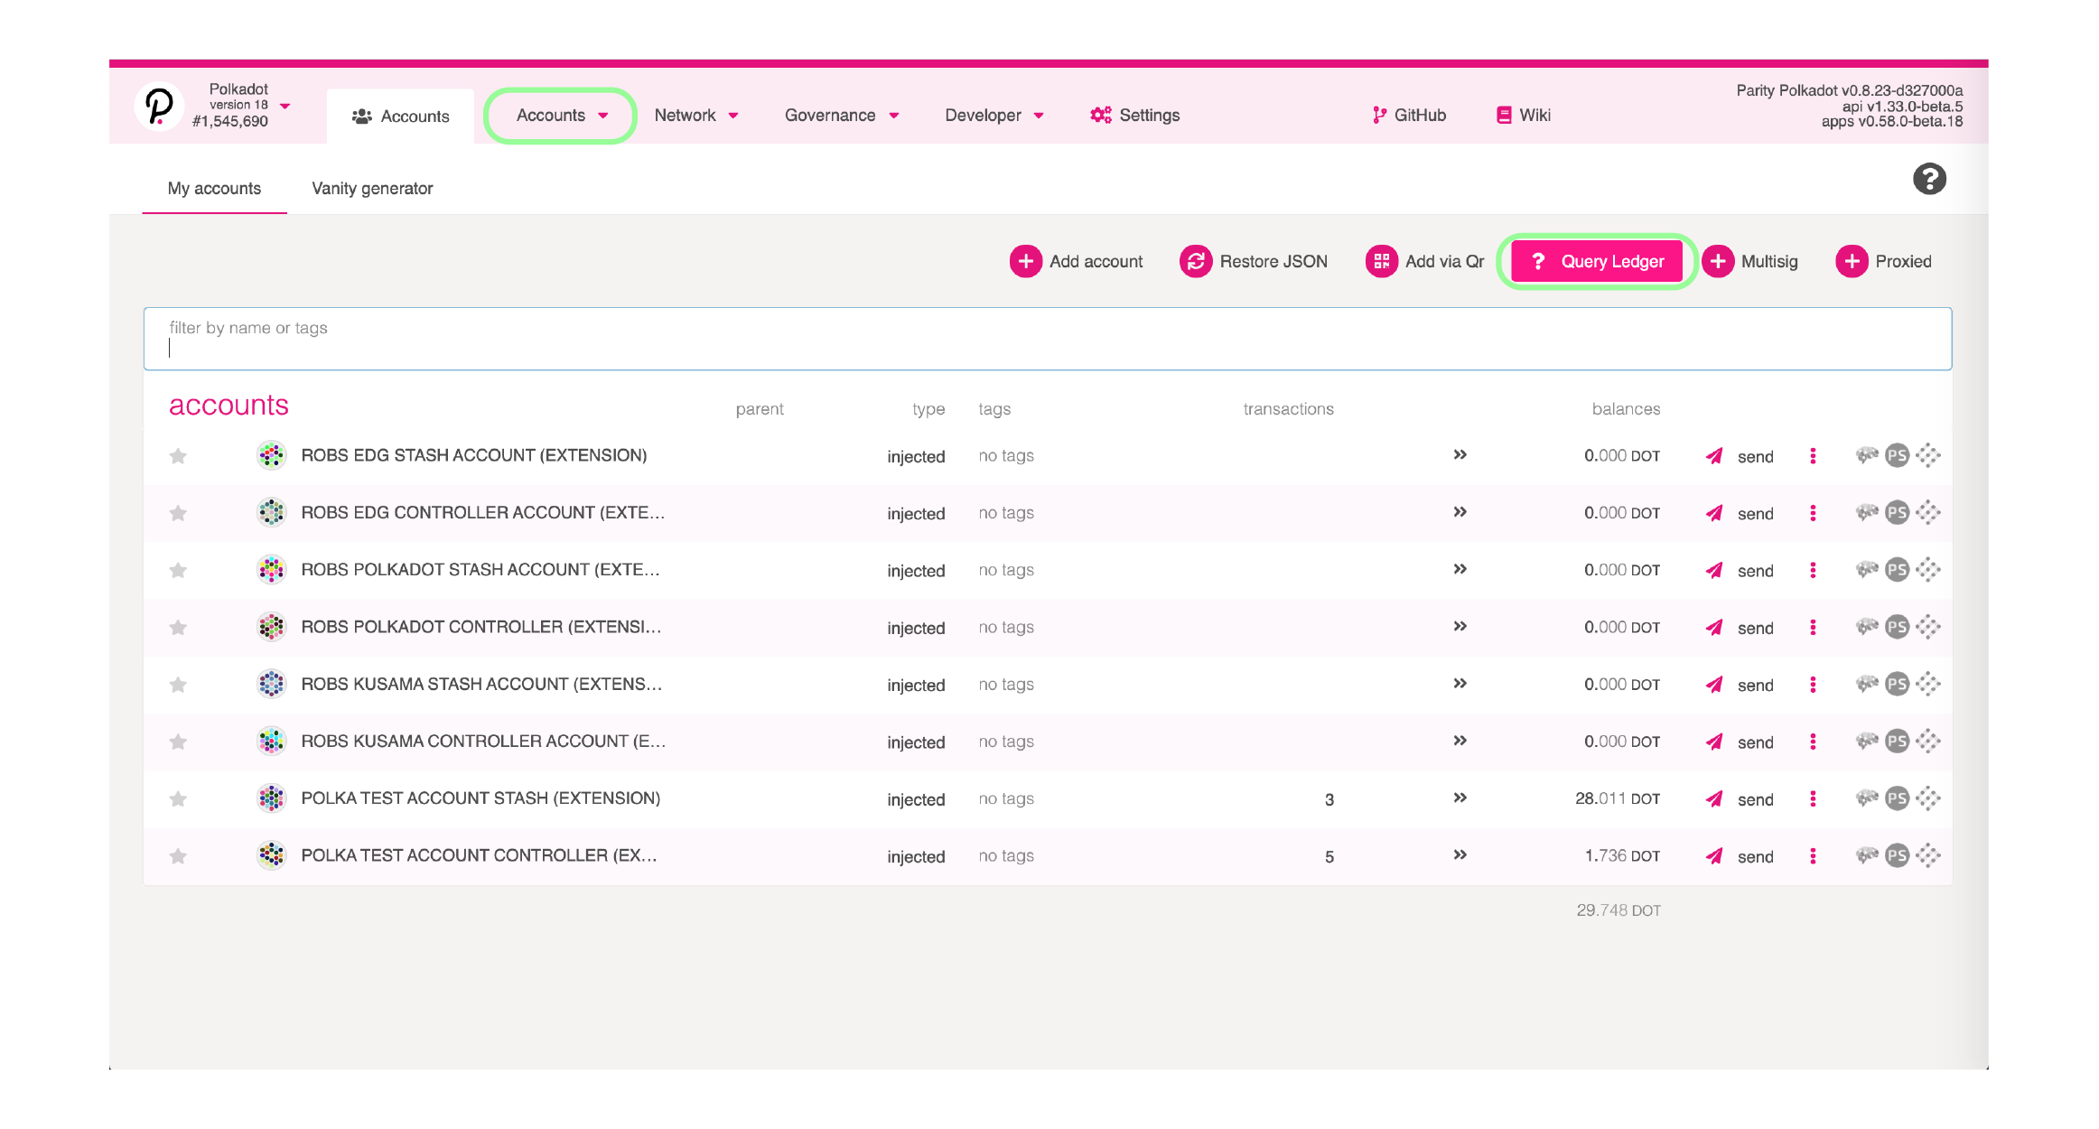Open the Wiki link
Viewport: 2099px width, 1129px height.
[1524, 116]
